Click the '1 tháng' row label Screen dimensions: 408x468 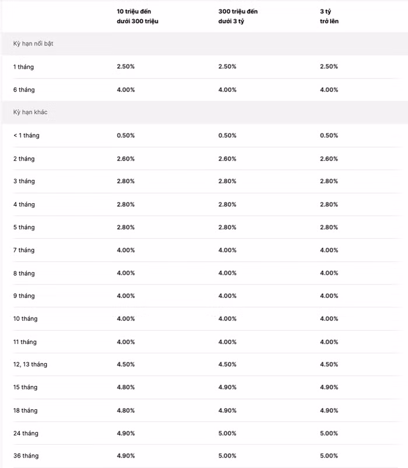click(x=24, y=67)
